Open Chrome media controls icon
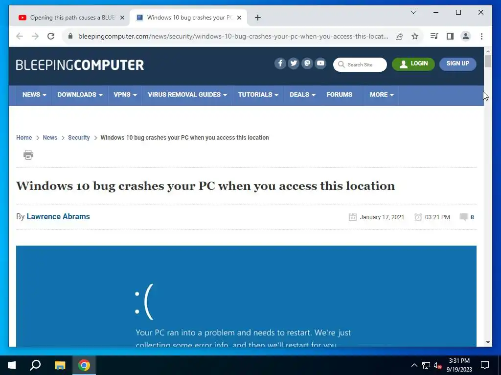The width and height of the screenshot is (501, 375). pyautogui.click(x=434, y=36)
